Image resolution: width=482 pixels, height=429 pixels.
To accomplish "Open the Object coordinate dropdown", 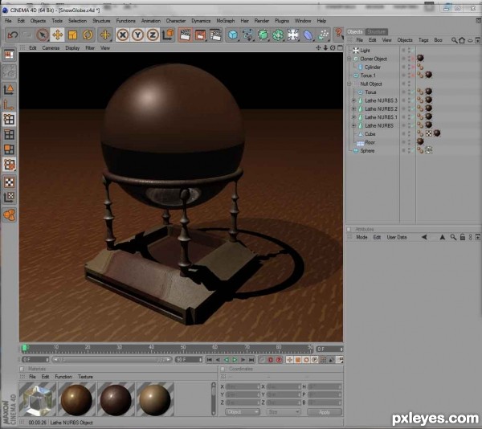I will 243,412.
